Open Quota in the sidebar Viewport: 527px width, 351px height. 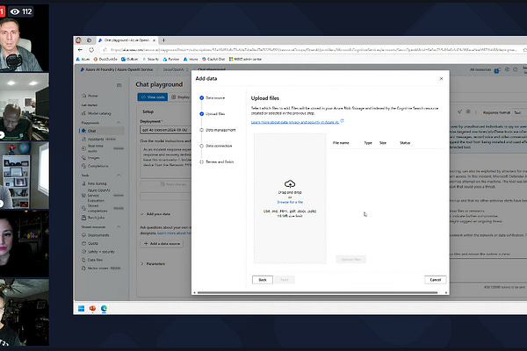(x=90, y=243)
